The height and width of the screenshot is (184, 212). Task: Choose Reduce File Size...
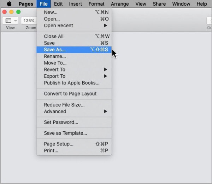(x=74, y=105)
